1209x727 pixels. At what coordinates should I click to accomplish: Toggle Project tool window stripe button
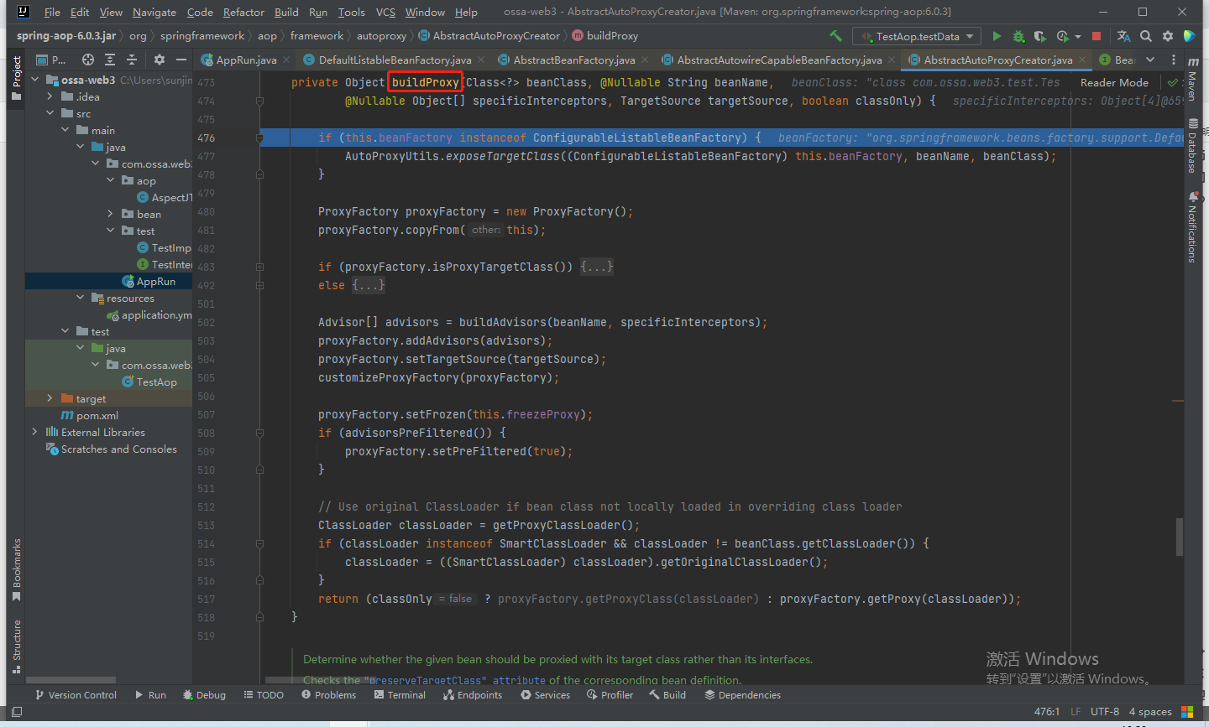point(16,78)
